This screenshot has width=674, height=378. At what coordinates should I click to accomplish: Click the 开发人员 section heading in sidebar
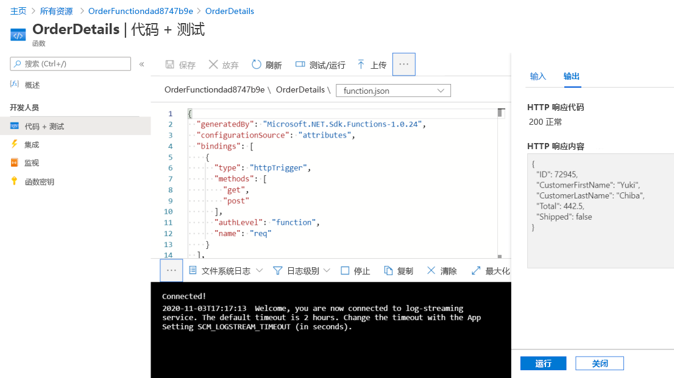coord(24,107)
